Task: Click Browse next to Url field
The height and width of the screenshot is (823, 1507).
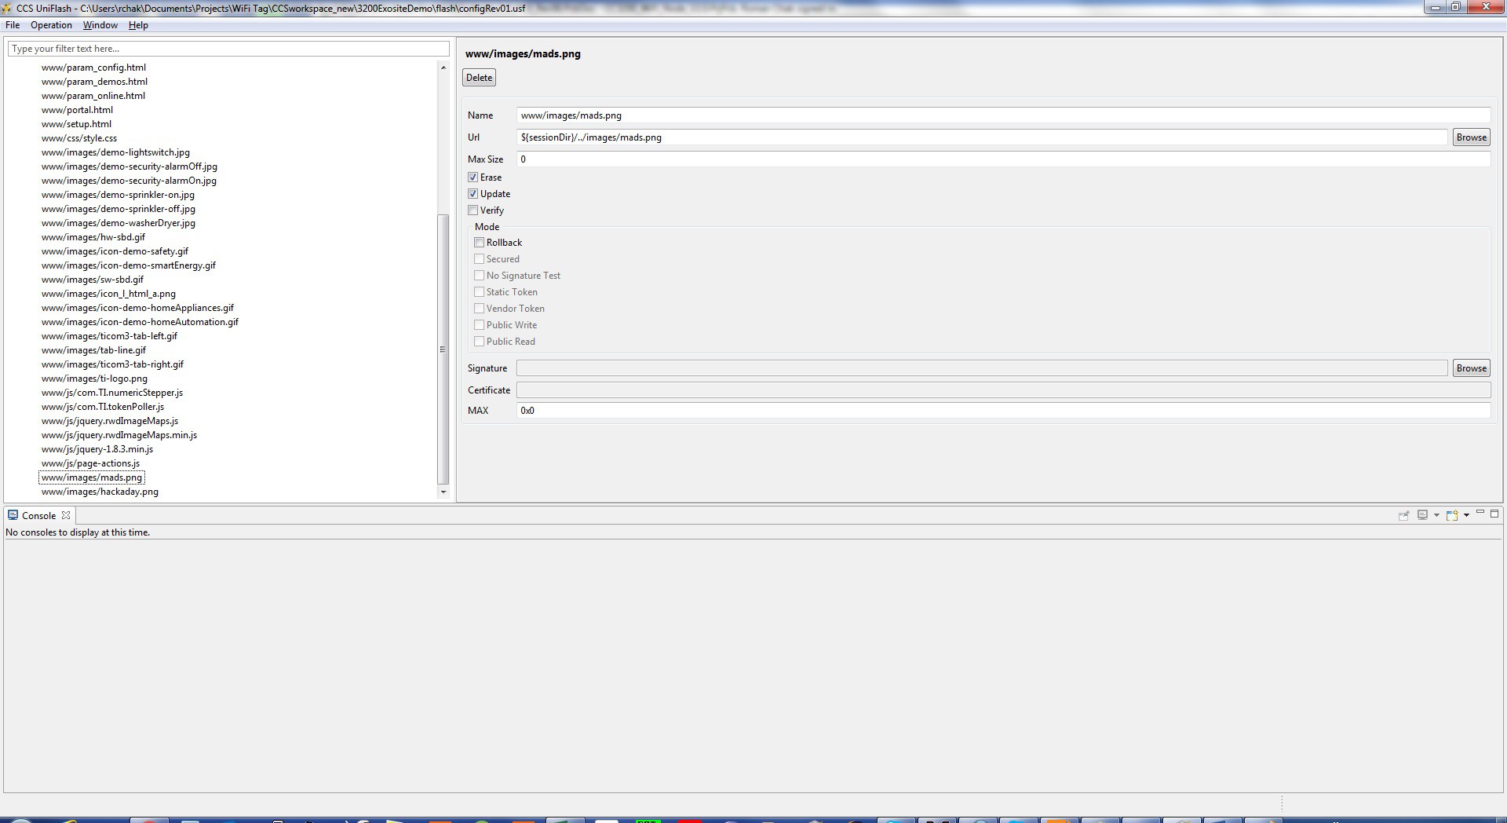Action: (x=1471, y=137)
